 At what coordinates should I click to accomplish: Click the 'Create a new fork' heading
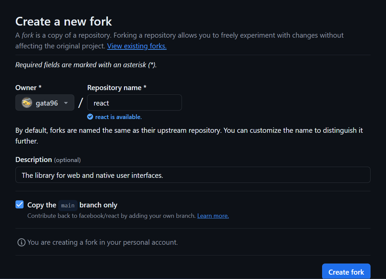click(64, 22)
